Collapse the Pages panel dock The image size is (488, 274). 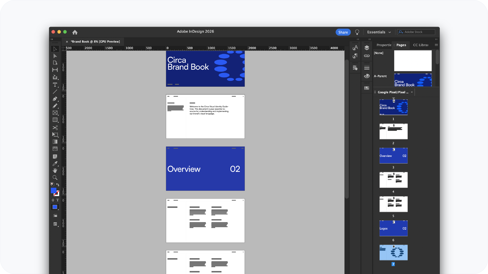(x=436, y=39)
